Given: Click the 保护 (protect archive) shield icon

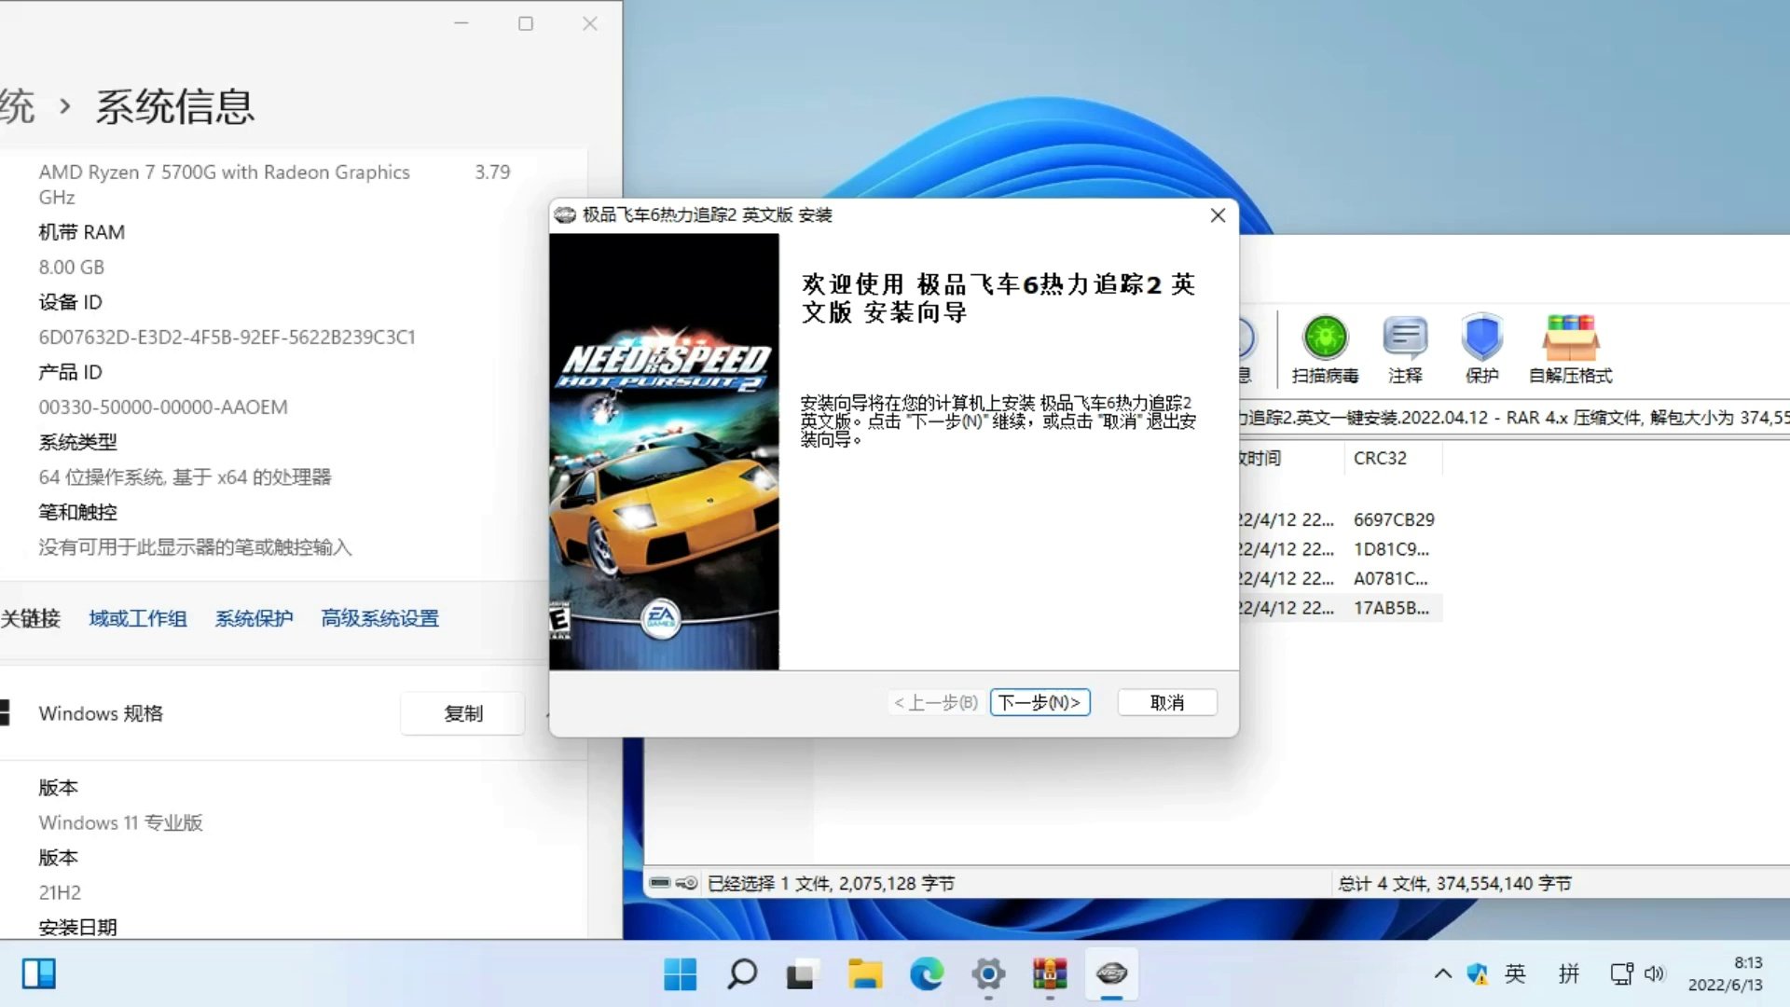Looking at the screenshot, I should click(x=1481, y=347).
